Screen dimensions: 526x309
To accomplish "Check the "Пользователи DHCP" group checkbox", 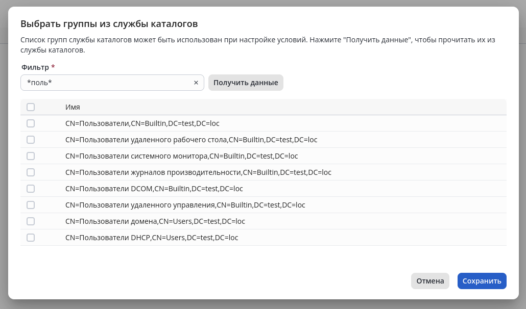I will coord(31,238).
